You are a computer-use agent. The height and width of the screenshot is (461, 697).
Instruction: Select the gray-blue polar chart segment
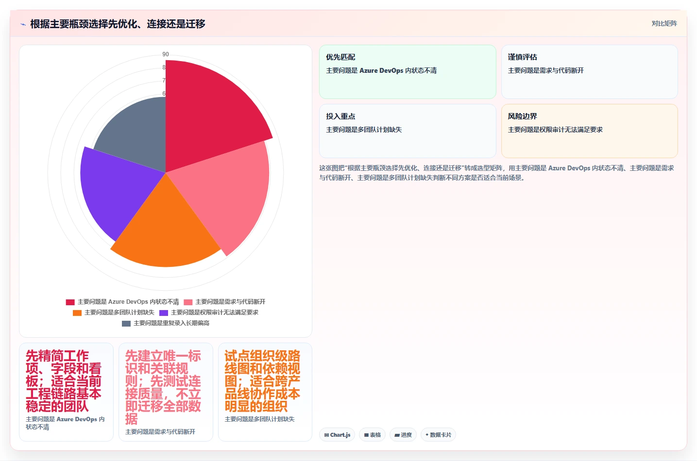136,131
